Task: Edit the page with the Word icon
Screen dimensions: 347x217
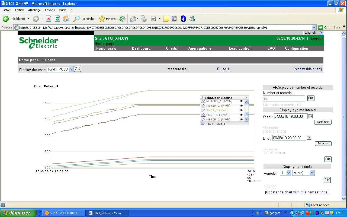Action: tap(153, 19)
